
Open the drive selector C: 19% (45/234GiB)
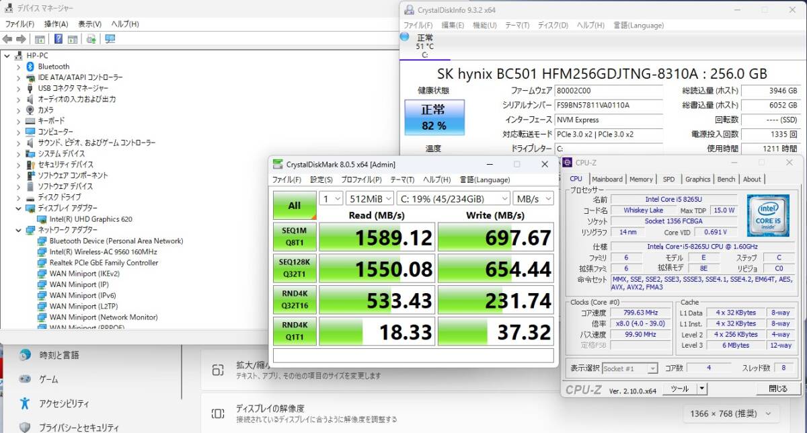pos(453,198)
